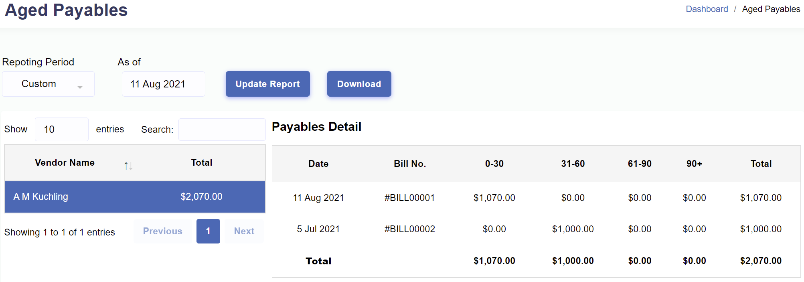Select the A M Kuchling vendor row

coord(40,197)
